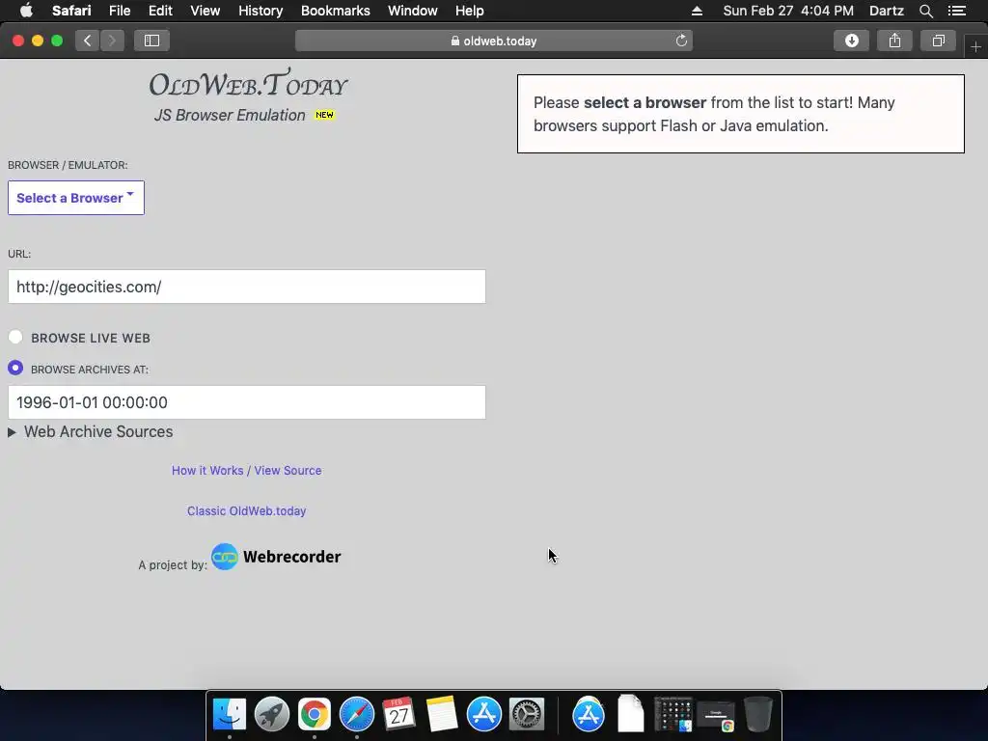988x741 pixels.
Task: Click the Dartz user name in menu bar
Action: pos(886,11)
